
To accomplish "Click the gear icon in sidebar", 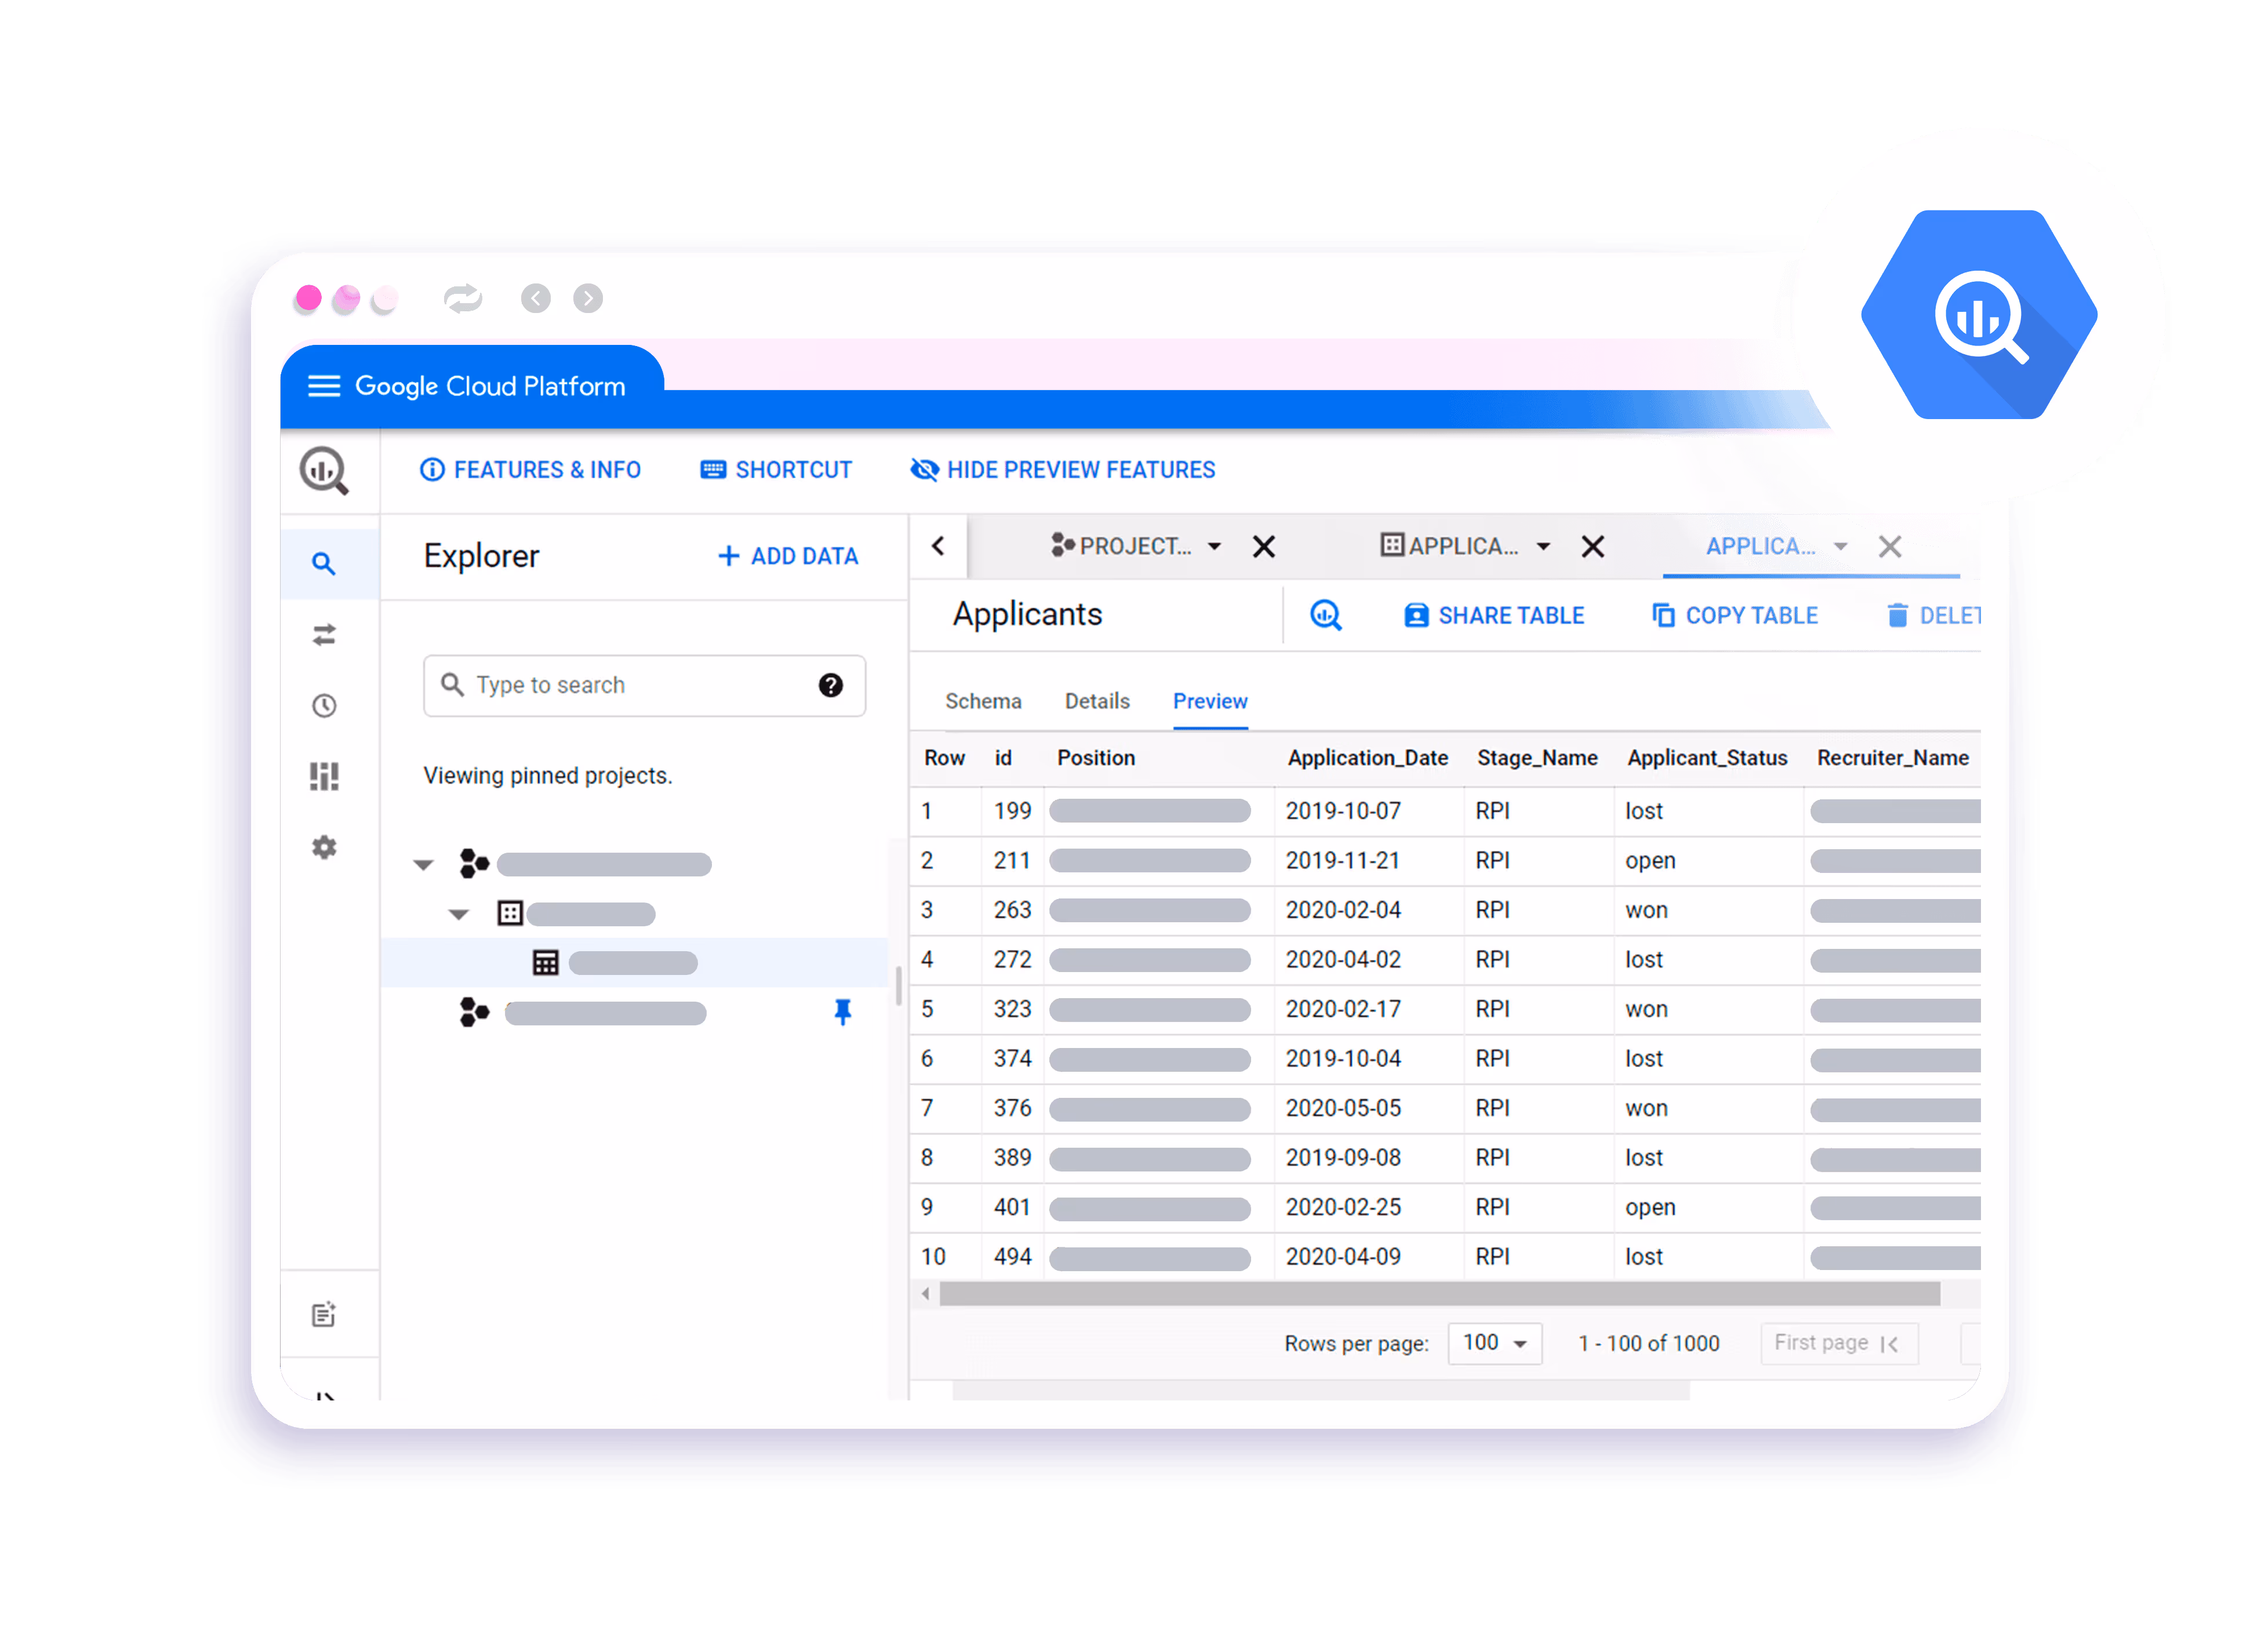I will [323, 848].
